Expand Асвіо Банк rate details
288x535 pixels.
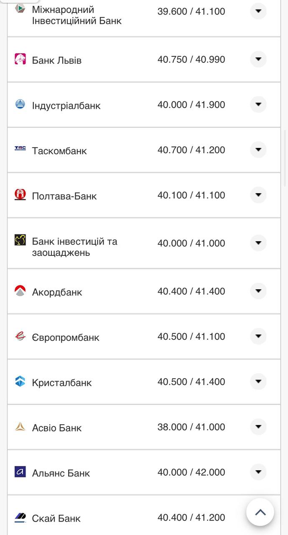pos(258,427)
